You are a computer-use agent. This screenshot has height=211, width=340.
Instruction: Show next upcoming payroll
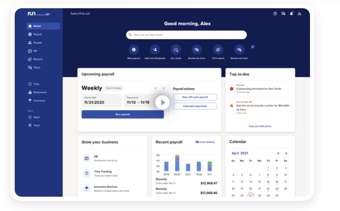click(163, 88)
